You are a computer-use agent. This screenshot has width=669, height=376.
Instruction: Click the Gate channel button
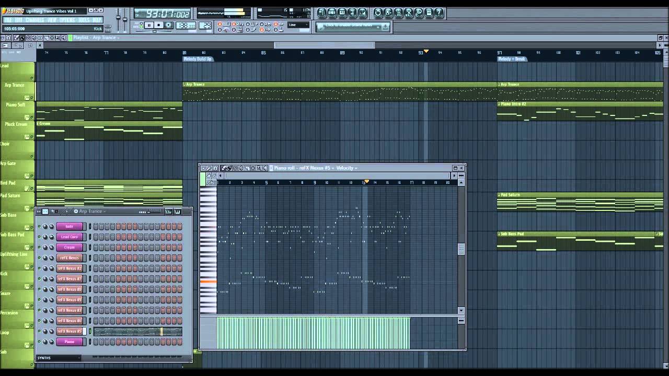point(70,226)
